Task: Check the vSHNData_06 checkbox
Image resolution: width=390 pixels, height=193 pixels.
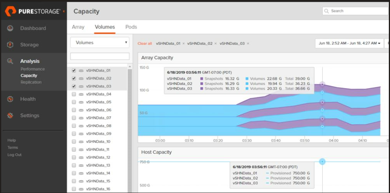Action: [74, 110]
